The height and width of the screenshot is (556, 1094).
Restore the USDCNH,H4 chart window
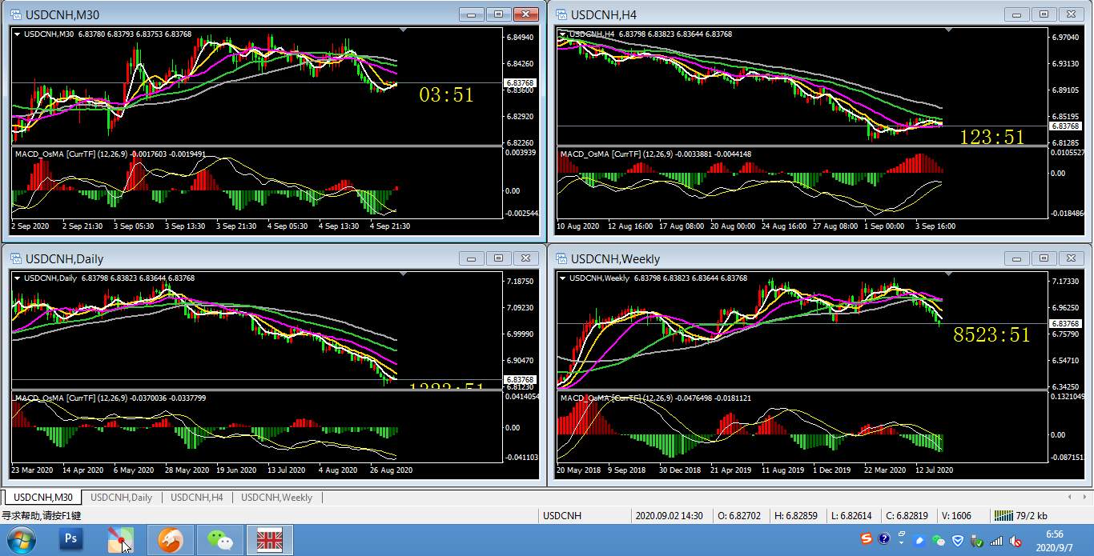(1044, 14)
